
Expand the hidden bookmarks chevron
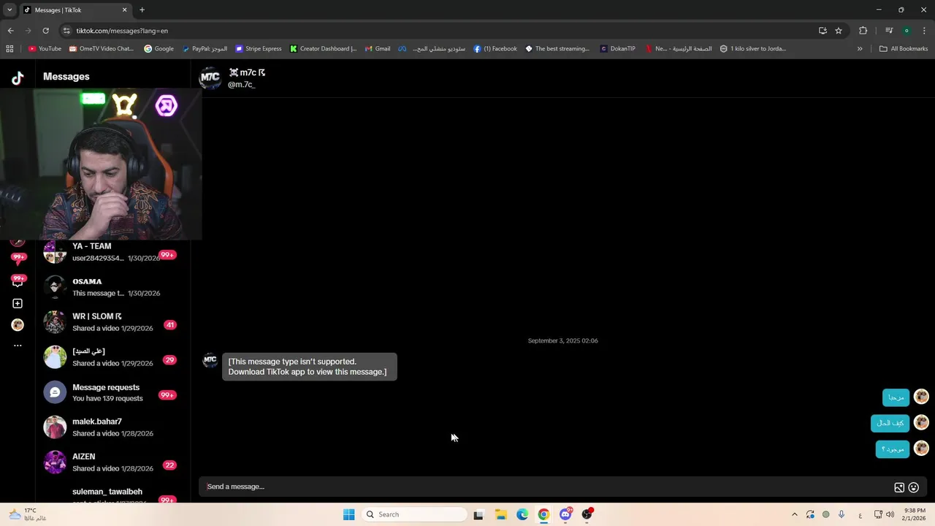860,49
